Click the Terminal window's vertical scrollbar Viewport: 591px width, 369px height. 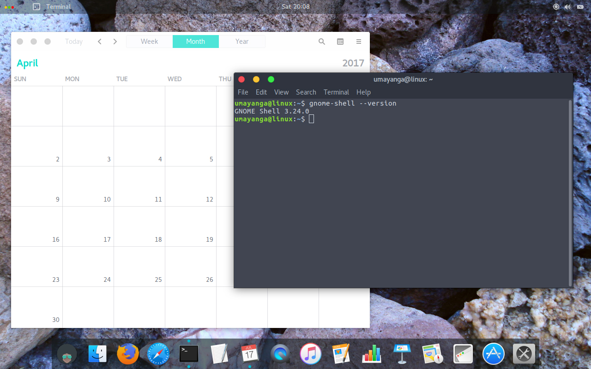tap(570, 193)
